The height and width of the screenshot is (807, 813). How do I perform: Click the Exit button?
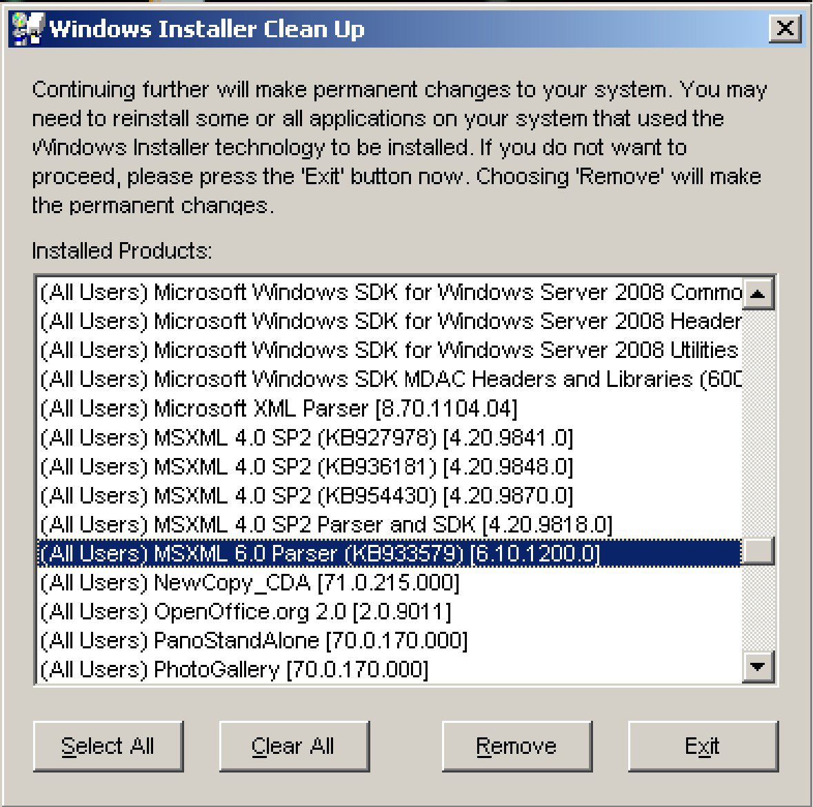point(703,746)
